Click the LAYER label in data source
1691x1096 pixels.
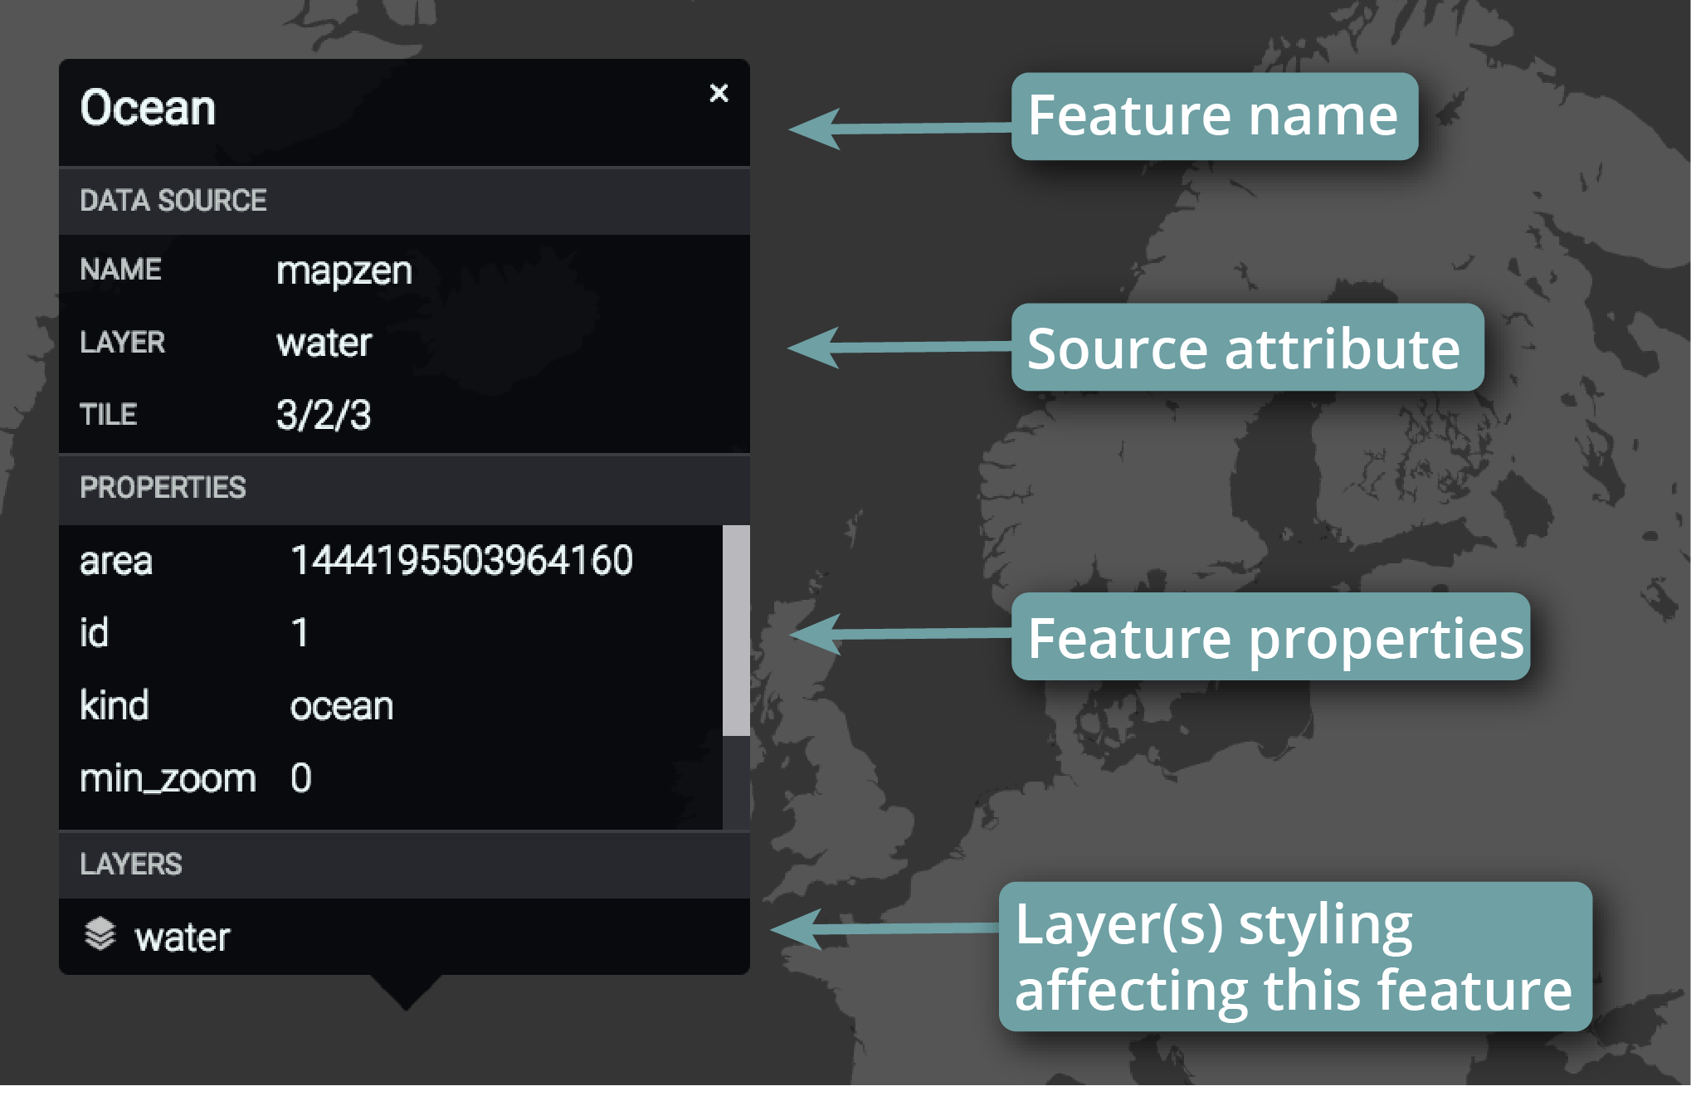click(x=123, y=342)
